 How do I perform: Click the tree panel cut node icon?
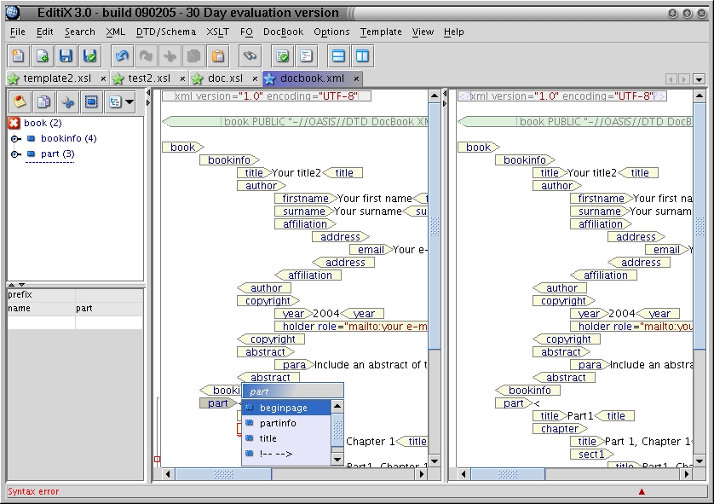(68, 101)
